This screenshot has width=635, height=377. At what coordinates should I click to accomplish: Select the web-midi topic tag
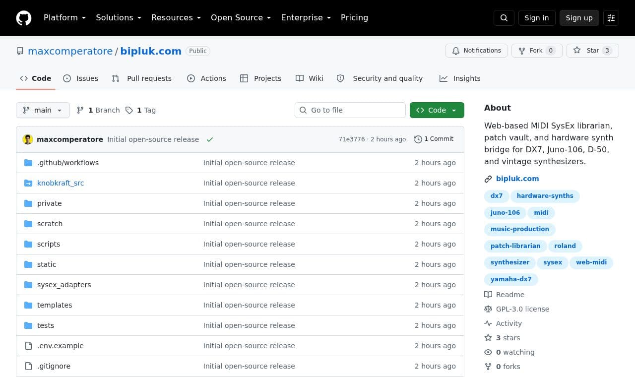591,262
